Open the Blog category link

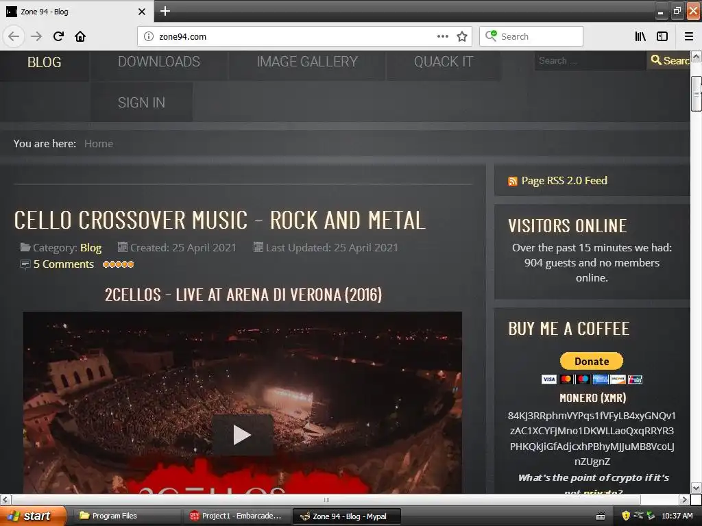click(91, 248)
